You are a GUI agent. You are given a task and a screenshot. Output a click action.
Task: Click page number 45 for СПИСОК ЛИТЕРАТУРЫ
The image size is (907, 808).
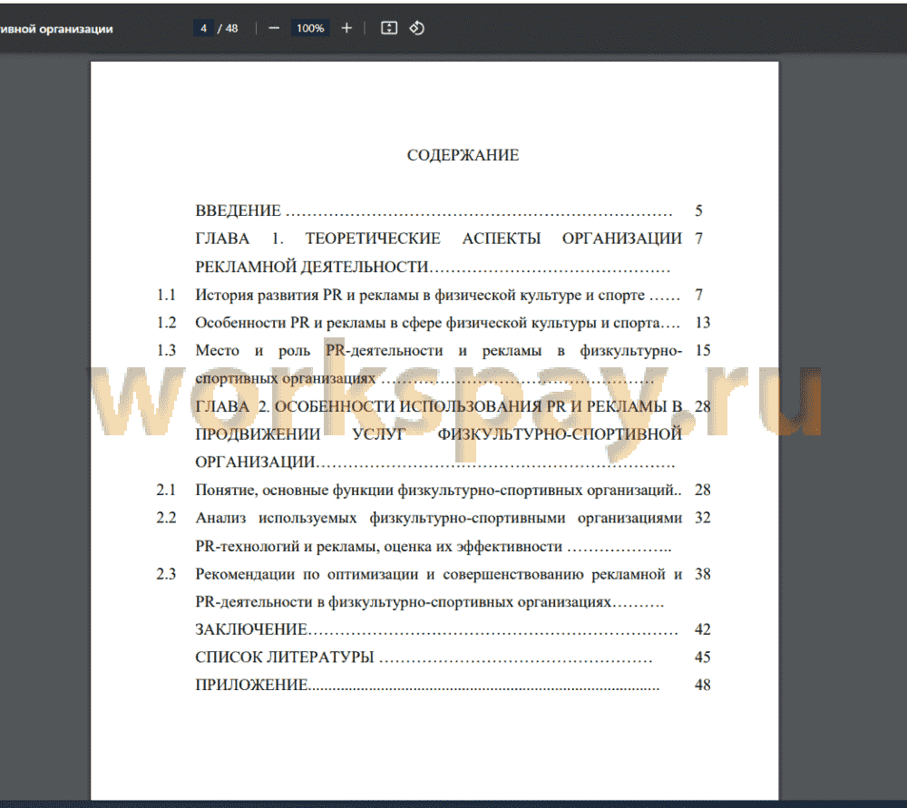(x=702, y=657)
